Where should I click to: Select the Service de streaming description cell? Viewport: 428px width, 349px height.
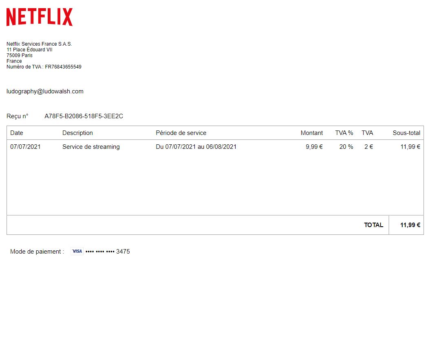coord(91,147)
